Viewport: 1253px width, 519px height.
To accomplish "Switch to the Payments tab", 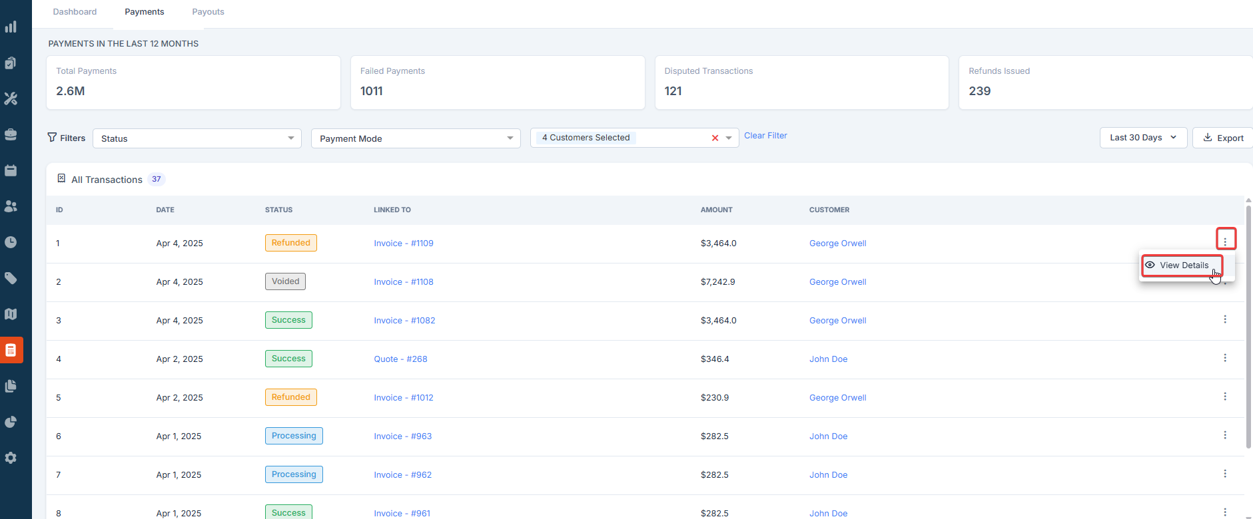I will click(x=145, y=12).
